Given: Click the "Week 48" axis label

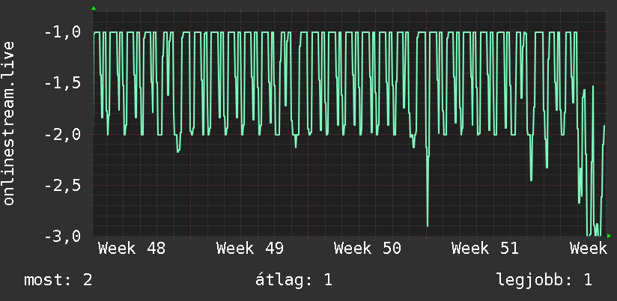Looking at the screenshot, I should [132, 249].
